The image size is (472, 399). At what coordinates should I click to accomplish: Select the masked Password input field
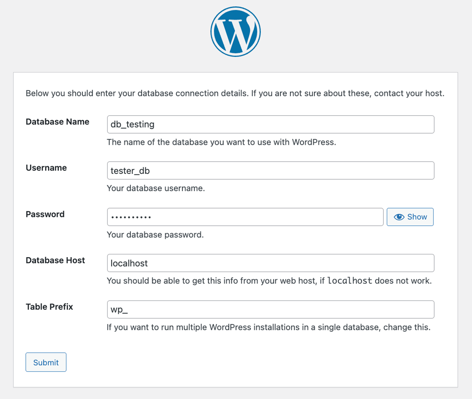point(245,217)
